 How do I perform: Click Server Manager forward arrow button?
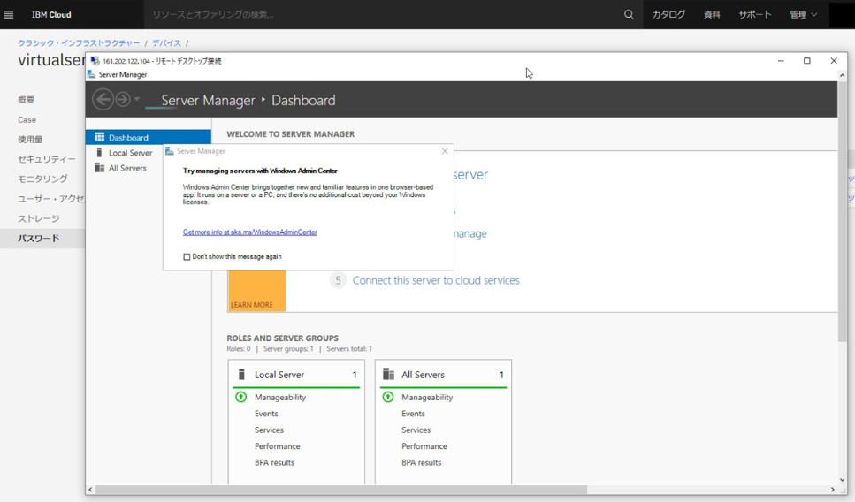tap(123, 100)
